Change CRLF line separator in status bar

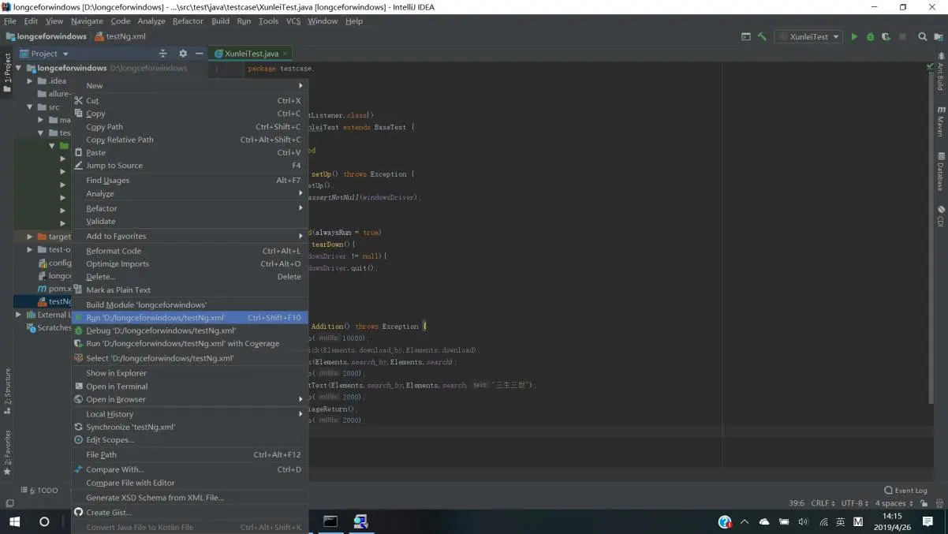pos(823,503)
